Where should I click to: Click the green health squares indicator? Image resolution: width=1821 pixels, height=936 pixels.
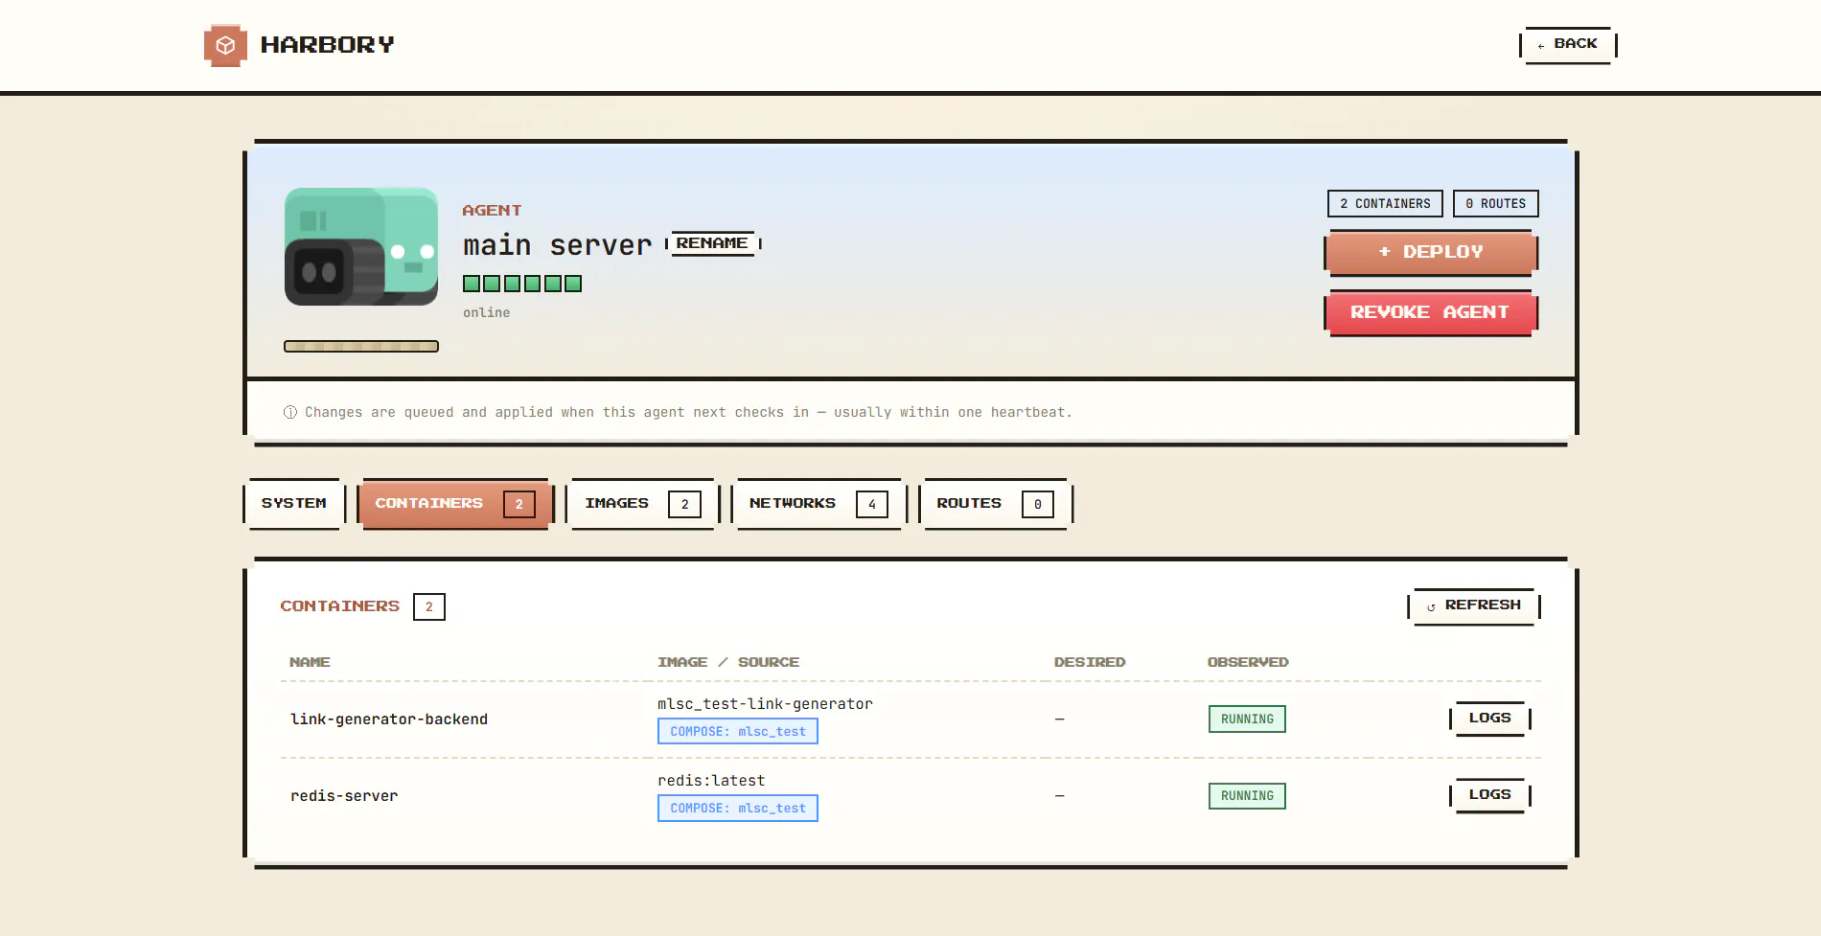522,284
